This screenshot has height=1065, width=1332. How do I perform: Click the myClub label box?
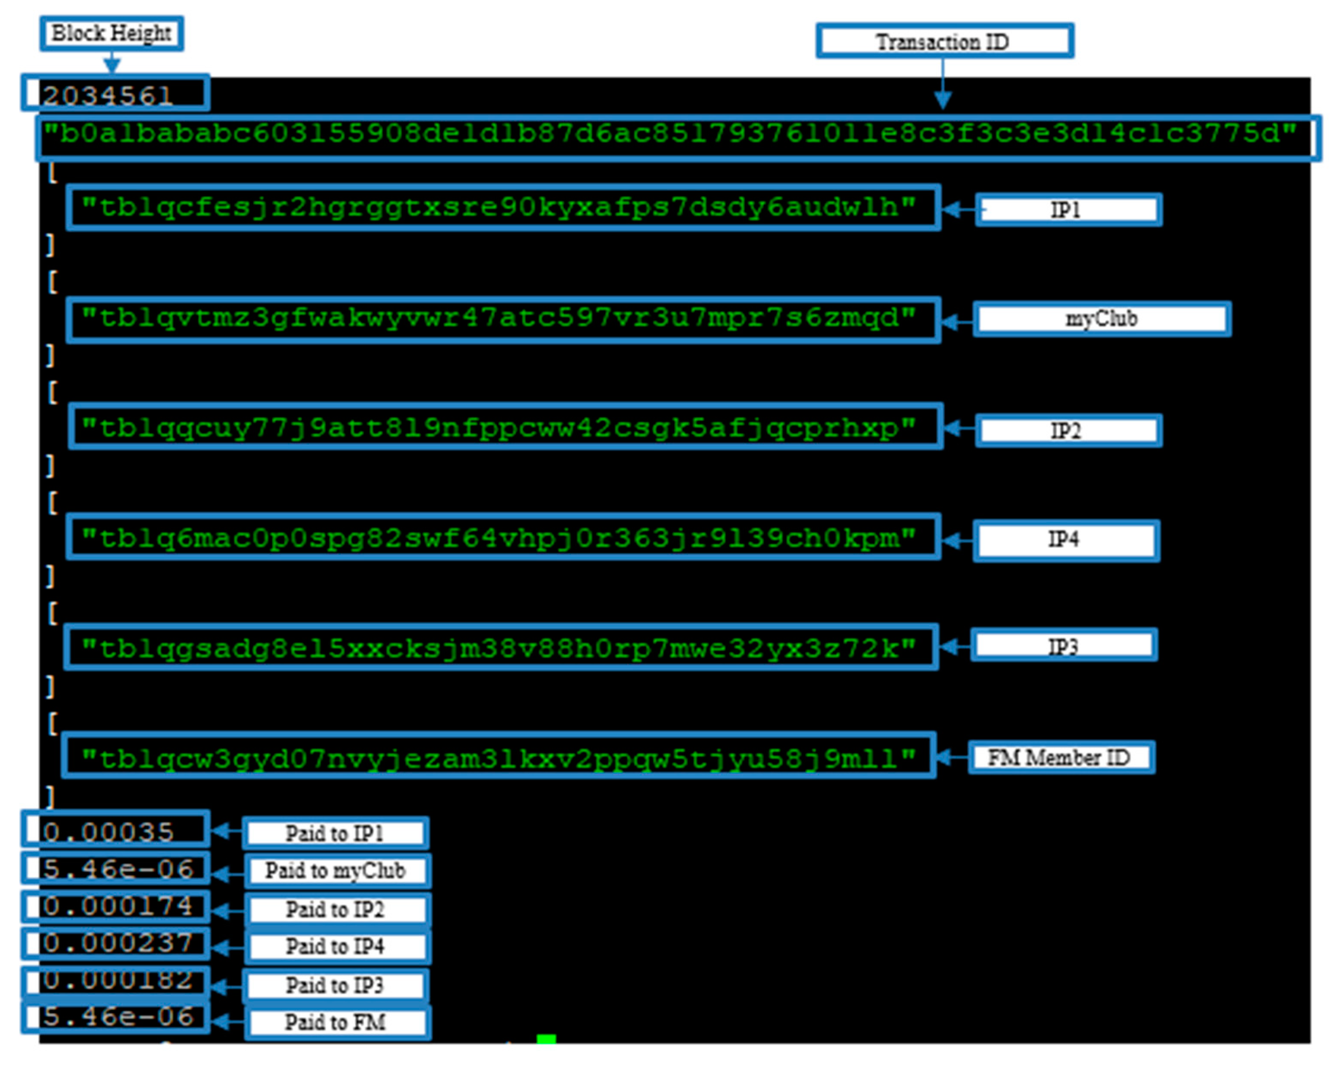coord(1102,319)
